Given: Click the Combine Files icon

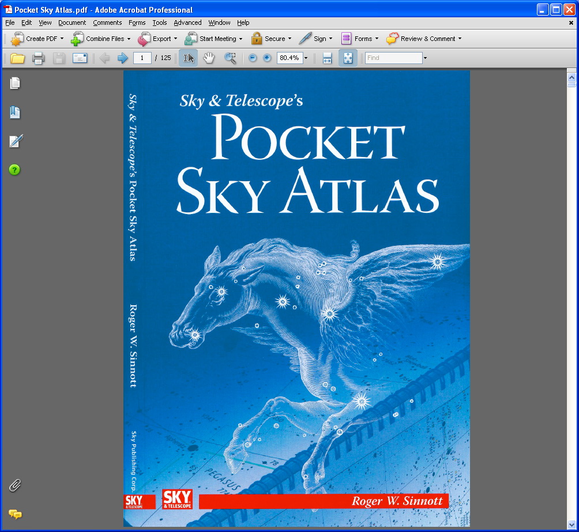Looking at the screenshot, I should click(77, 39).
